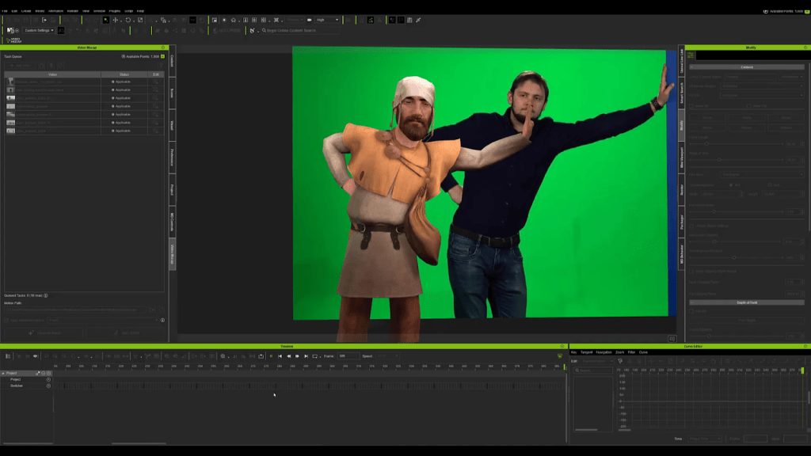This screenshot has width=811, height=456.
Task: Open the Filter menu in Curve Editor
Action: click(x=631, y=352)
